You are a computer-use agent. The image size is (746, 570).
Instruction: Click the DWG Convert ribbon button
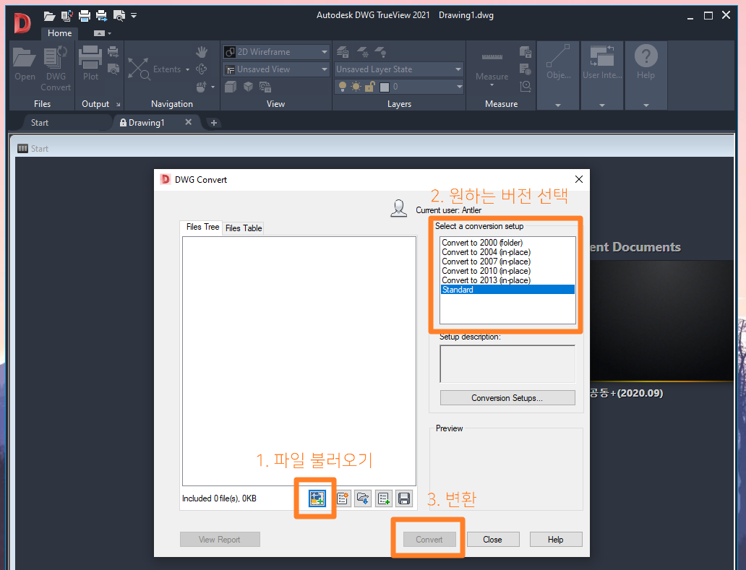pos(56,69)
